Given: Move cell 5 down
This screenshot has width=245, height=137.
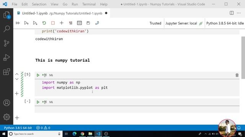Looking at the screenshot, I should (17, 79).
